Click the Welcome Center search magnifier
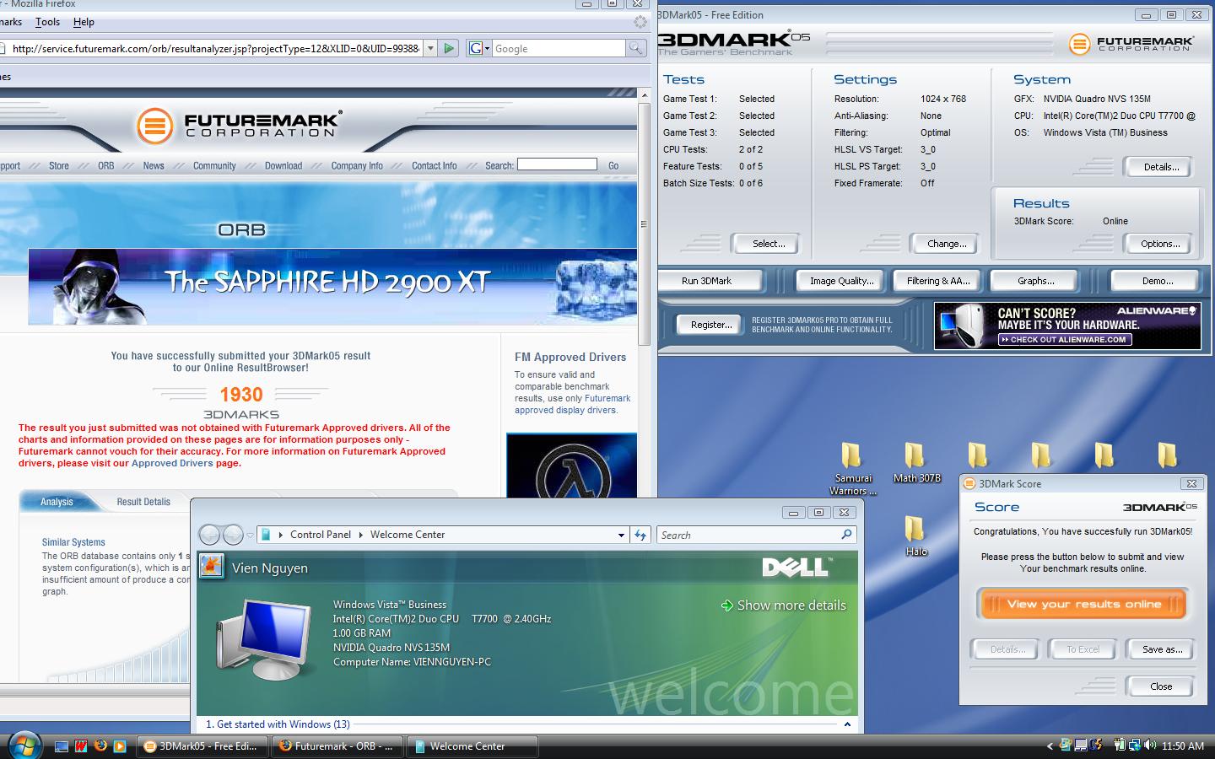 (846, 535)
